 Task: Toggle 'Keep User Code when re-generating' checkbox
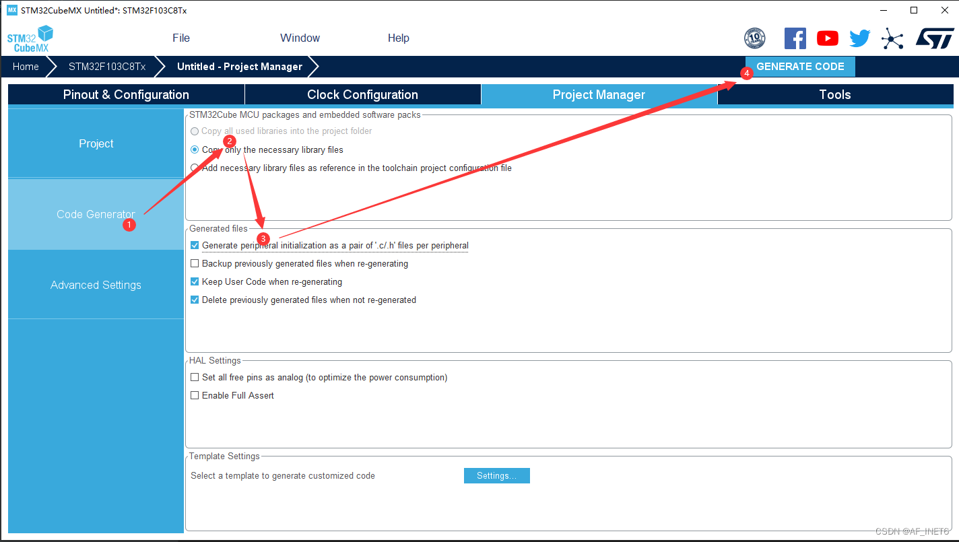click(195, 282)
